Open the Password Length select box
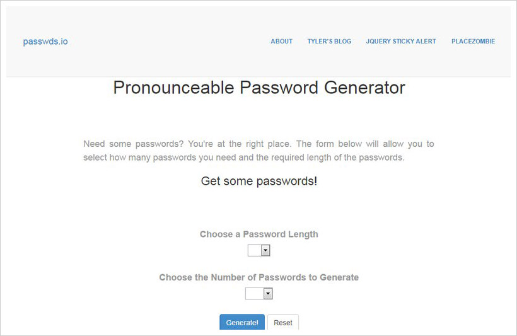517x336 pixels. coord(259,250)
